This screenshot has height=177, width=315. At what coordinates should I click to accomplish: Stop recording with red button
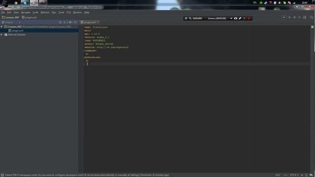pos(249,18)
